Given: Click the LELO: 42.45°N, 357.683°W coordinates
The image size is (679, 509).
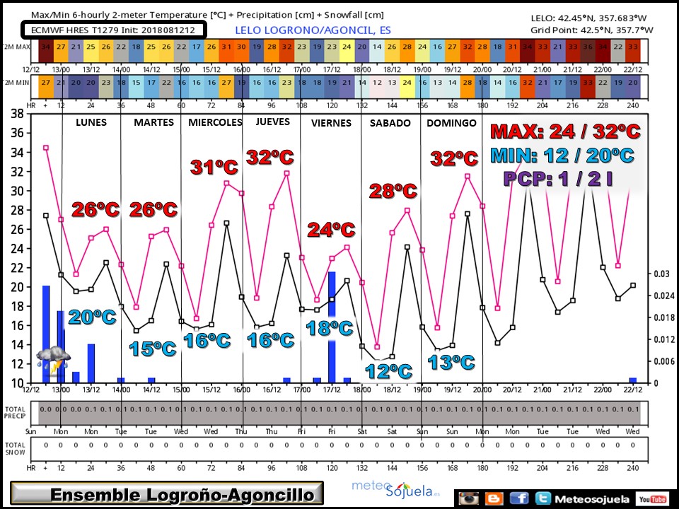Looking at the screenshot, I should 588,18.
